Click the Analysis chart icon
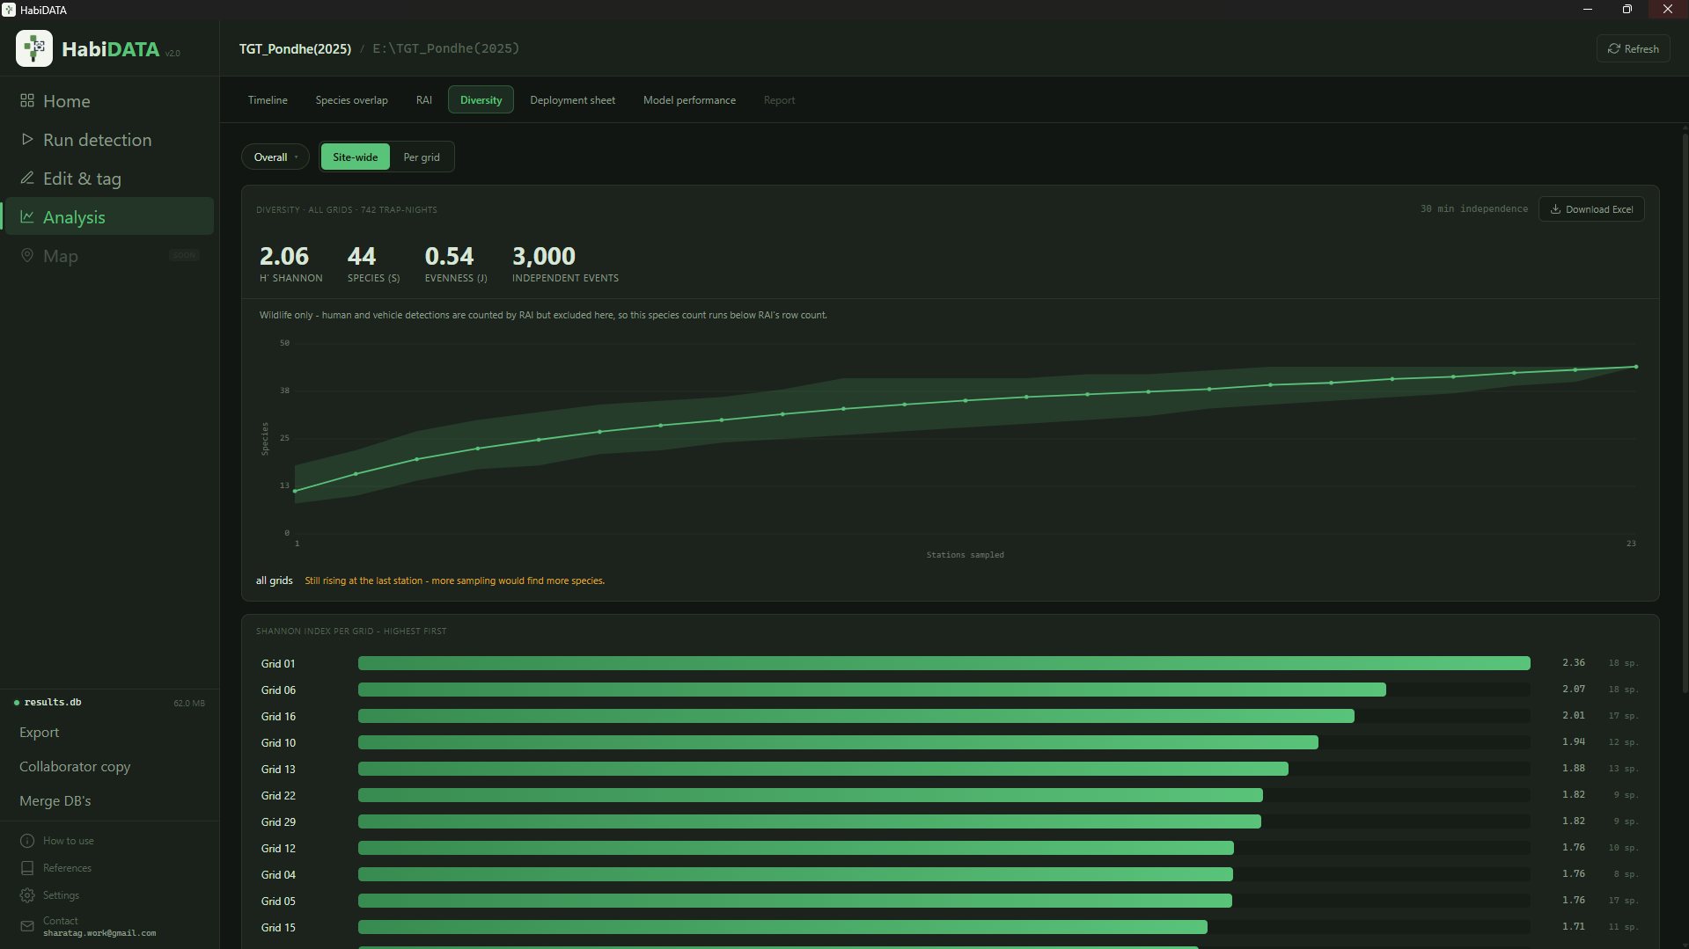The width and height of the screenshot is (1689, 949). click(27, 216)
